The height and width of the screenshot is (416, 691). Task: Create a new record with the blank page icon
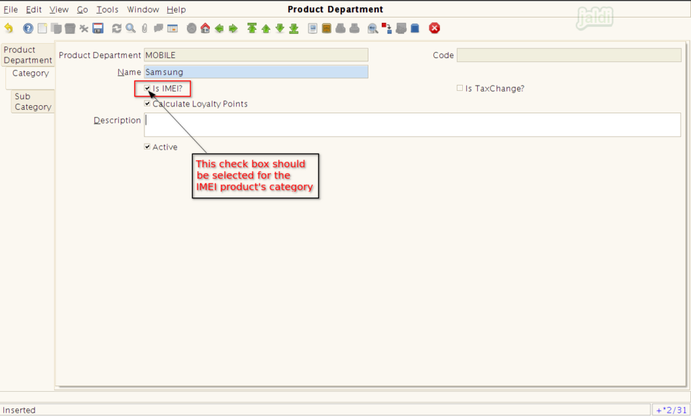(x=43, y=28)
